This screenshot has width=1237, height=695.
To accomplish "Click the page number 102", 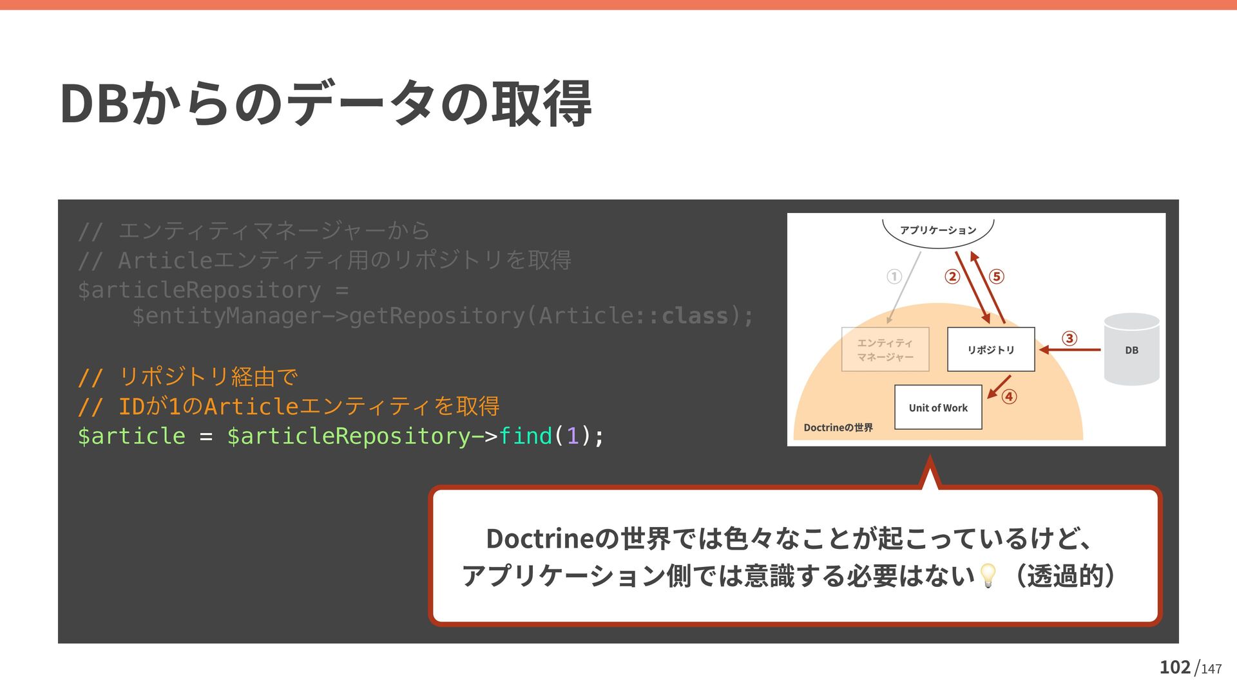I will [1175, 667].
